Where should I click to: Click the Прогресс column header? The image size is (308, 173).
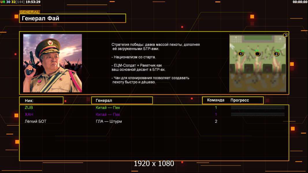point(240,100)
